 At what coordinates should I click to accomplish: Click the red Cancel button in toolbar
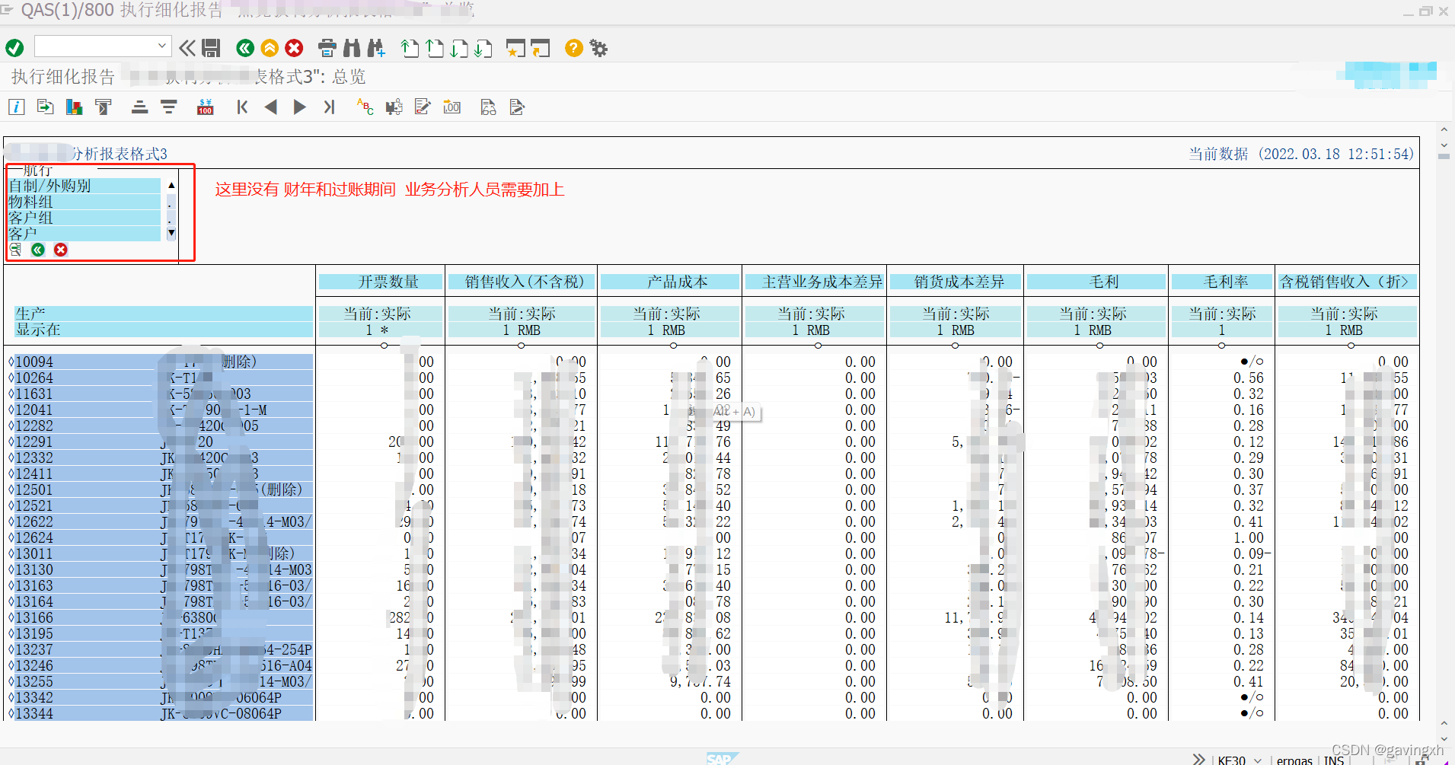click(294, 48)
